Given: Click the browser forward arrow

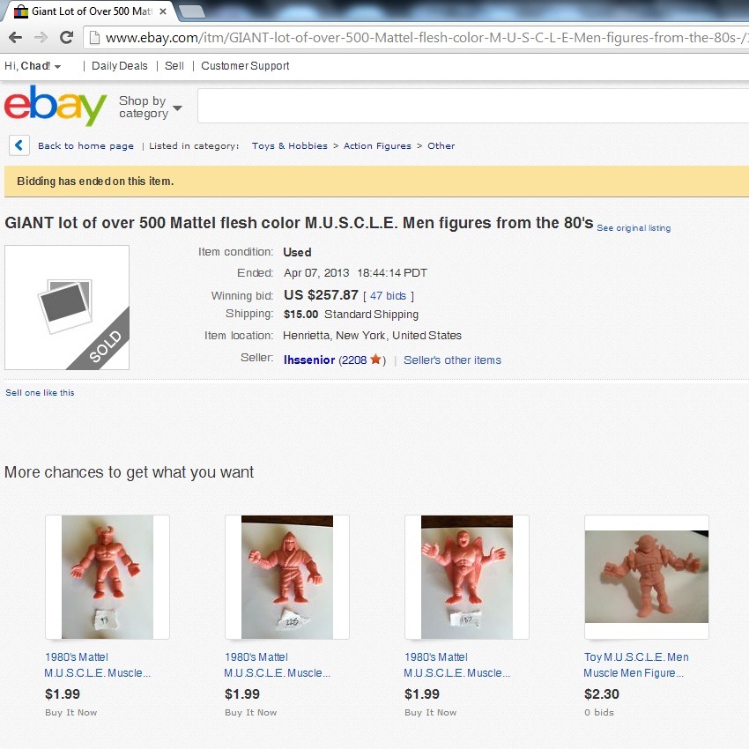Looking at the screenshot, I should [41, 37].
